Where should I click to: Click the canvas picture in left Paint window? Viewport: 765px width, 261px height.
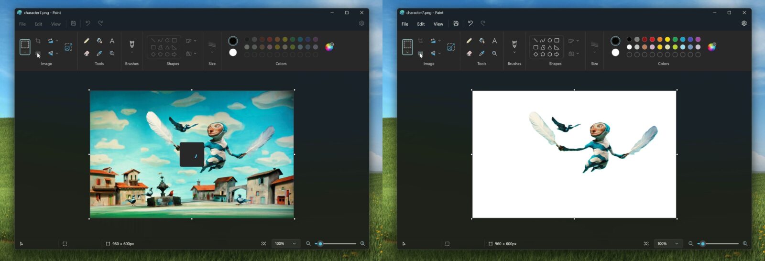[192, 154]
